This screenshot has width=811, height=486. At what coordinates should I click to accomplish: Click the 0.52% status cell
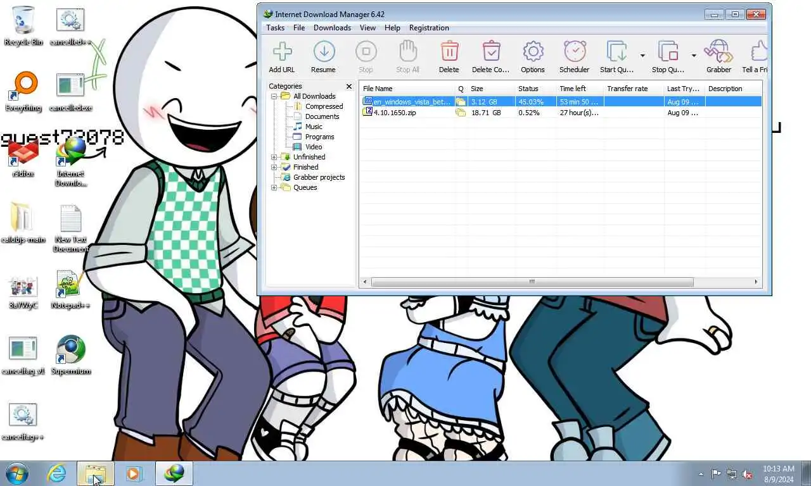pos(529,113)
